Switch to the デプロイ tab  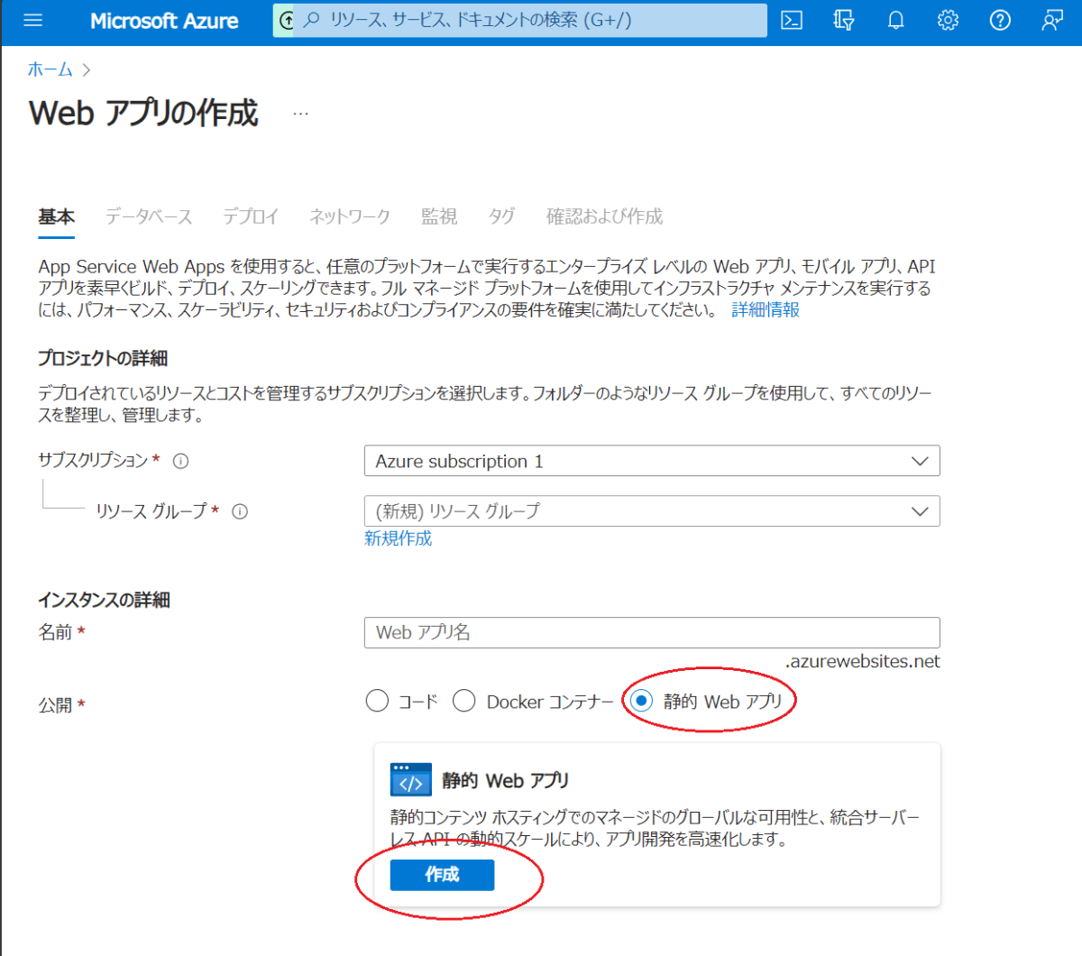coord(251,216)
